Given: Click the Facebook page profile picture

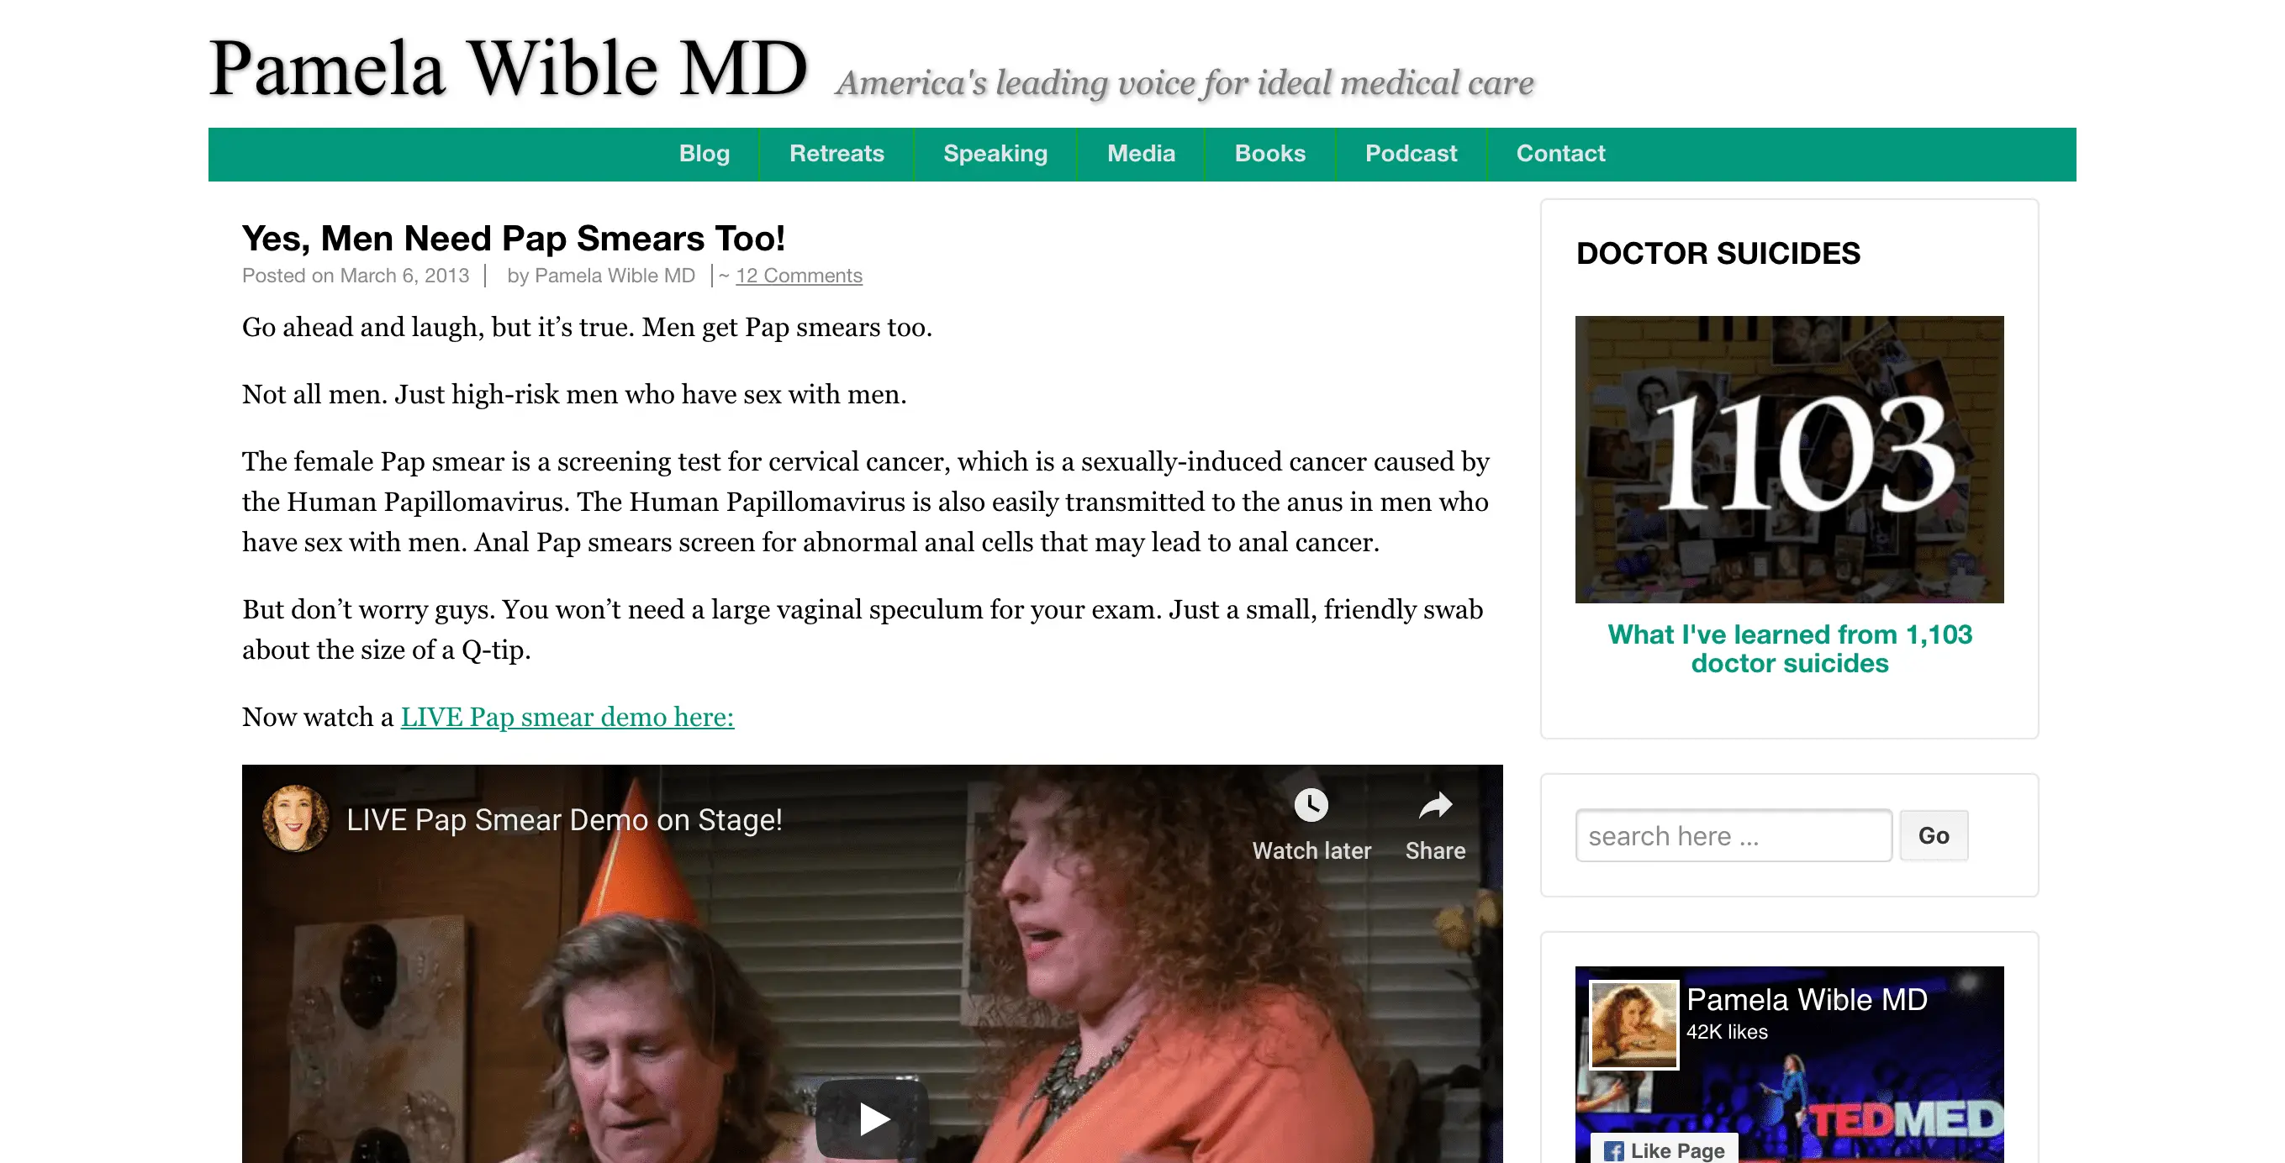Looking at the screenshot, I should point(1634,1024).
